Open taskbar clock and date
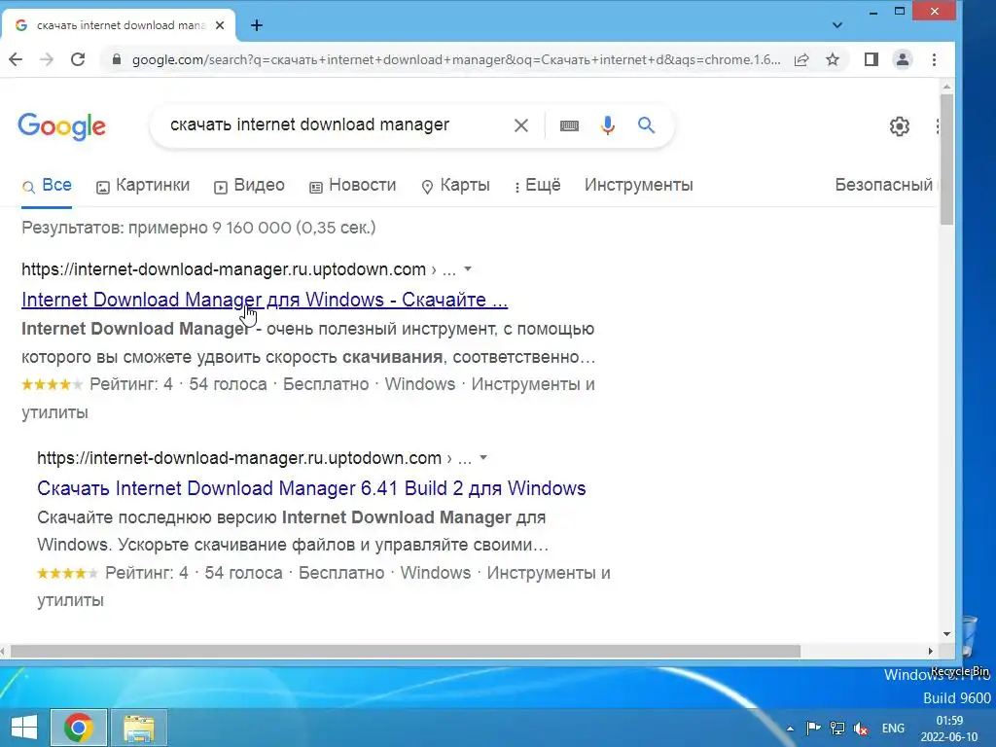This screenshot has width=996, height=747. [949, 729]
